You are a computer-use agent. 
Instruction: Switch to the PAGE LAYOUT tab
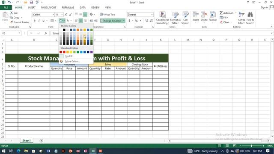click(48, 8)
